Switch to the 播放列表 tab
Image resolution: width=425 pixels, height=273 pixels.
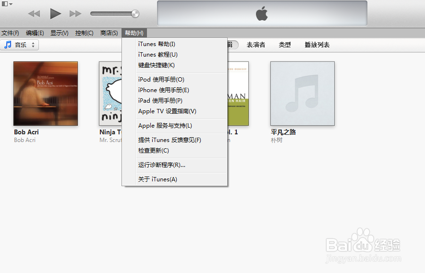(x=317, y=45)
